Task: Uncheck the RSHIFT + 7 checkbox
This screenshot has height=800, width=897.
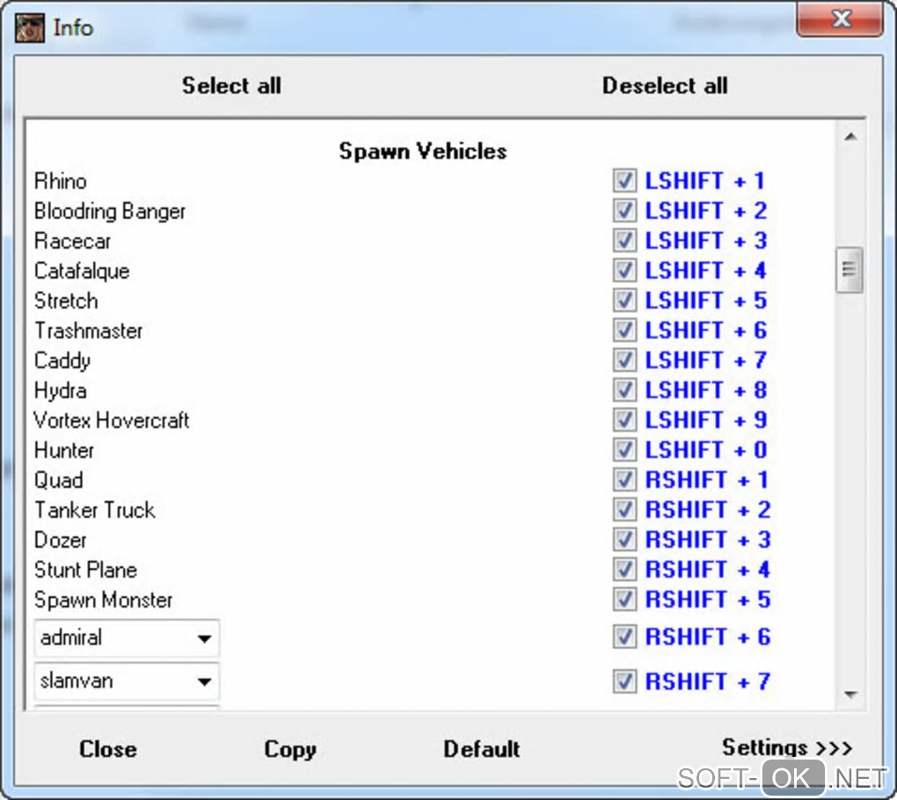Action: [x=624, y=681]
